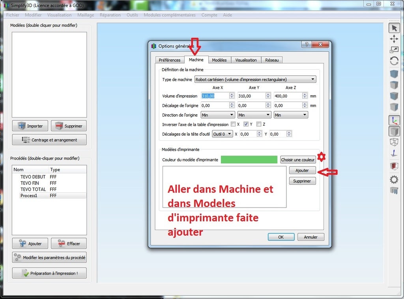This screenshot has width=404, height=299.
Task: Open the Outil 0 tool head dropdown
Action: (223, 134)
